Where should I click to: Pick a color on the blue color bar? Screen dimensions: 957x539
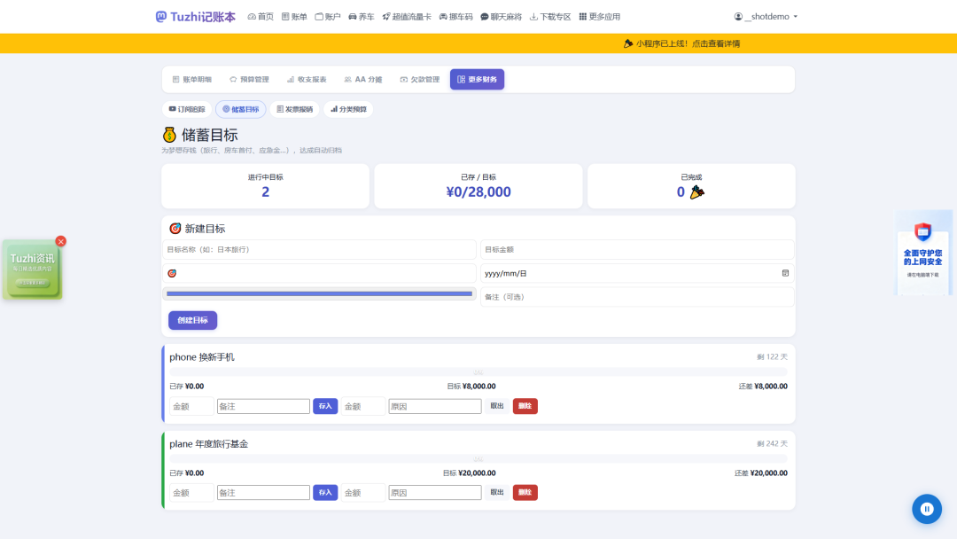click(319, 293)
